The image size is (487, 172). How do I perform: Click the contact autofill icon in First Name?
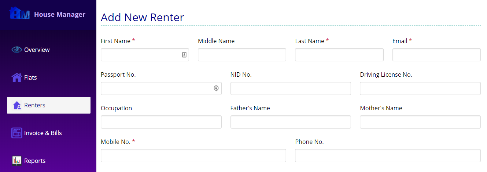pyautogui.click(x=184, y=55)
